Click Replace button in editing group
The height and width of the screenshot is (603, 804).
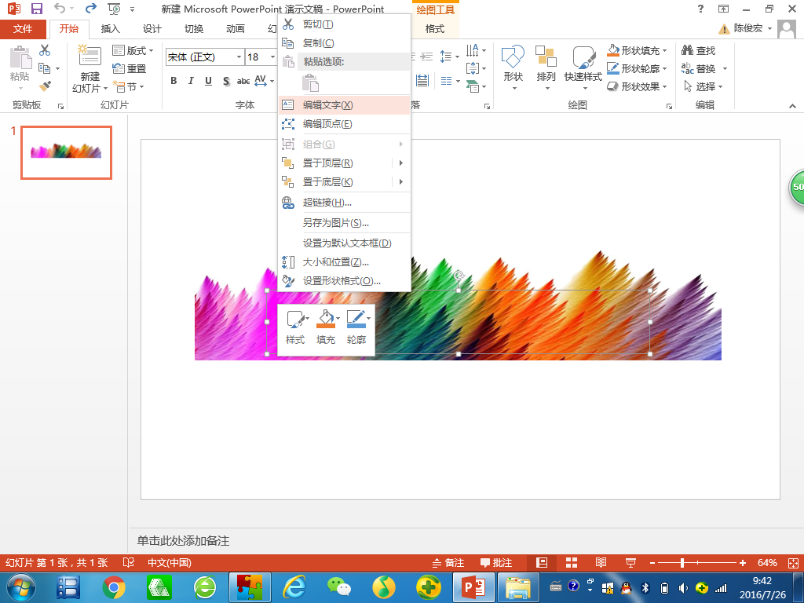tap(698, 68)
